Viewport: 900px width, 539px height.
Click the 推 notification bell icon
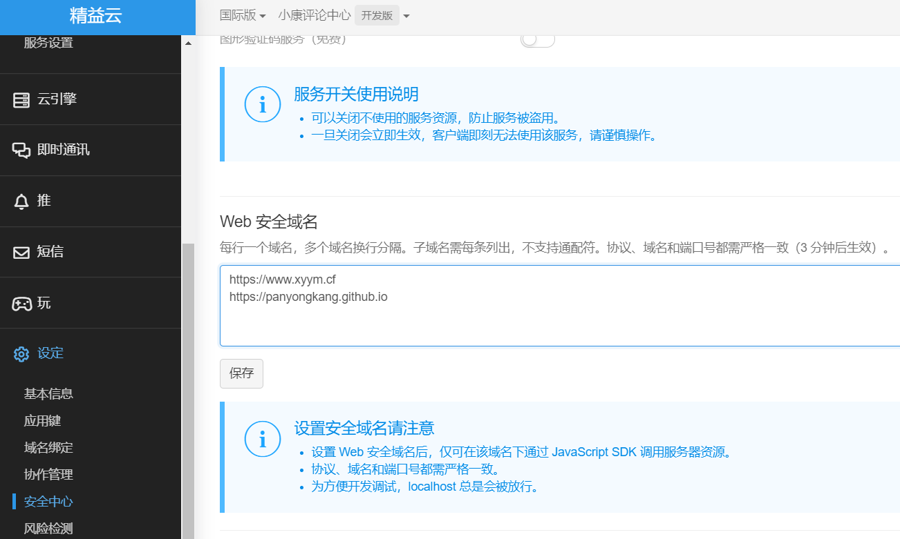21,201
